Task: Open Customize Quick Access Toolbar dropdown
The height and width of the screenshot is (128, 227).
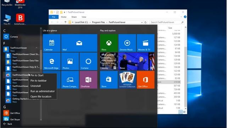Action: click(65, 12)
